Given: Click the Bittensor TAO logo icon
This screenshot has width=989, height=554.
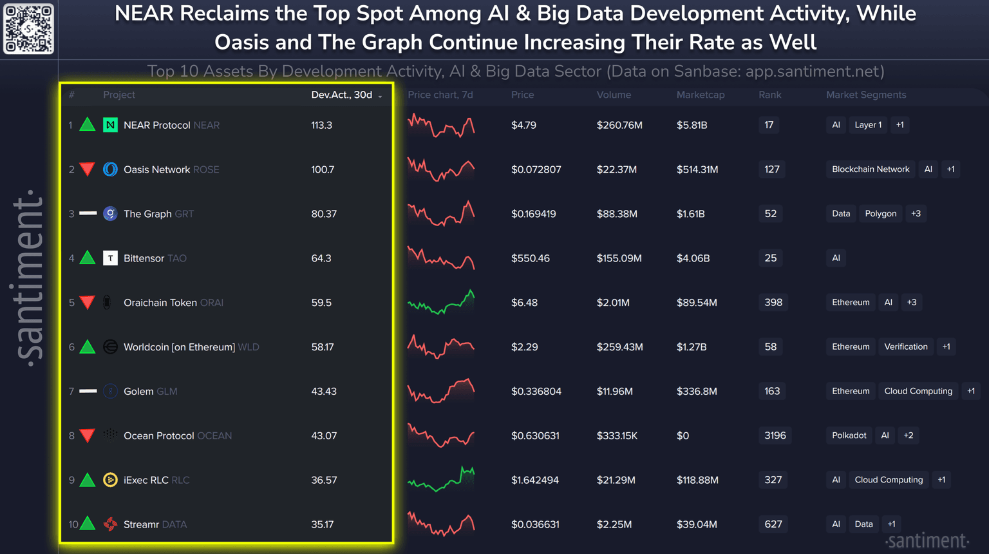Looking at the screenshot, I should point(110,258).
